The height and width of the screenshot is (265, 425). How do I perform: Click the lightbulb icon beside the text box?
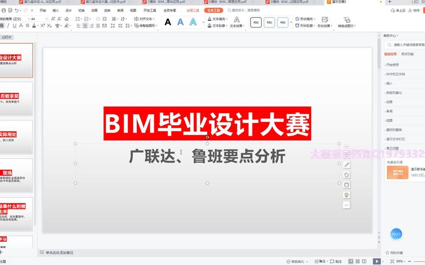[346, 195]
